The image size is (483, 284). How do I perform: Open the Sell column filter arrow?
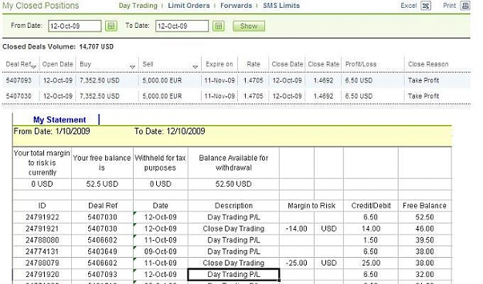(x=195, y=67)
